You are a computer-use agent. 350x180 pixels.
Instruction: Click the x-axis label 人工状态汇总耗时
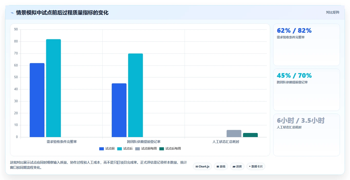226,142
